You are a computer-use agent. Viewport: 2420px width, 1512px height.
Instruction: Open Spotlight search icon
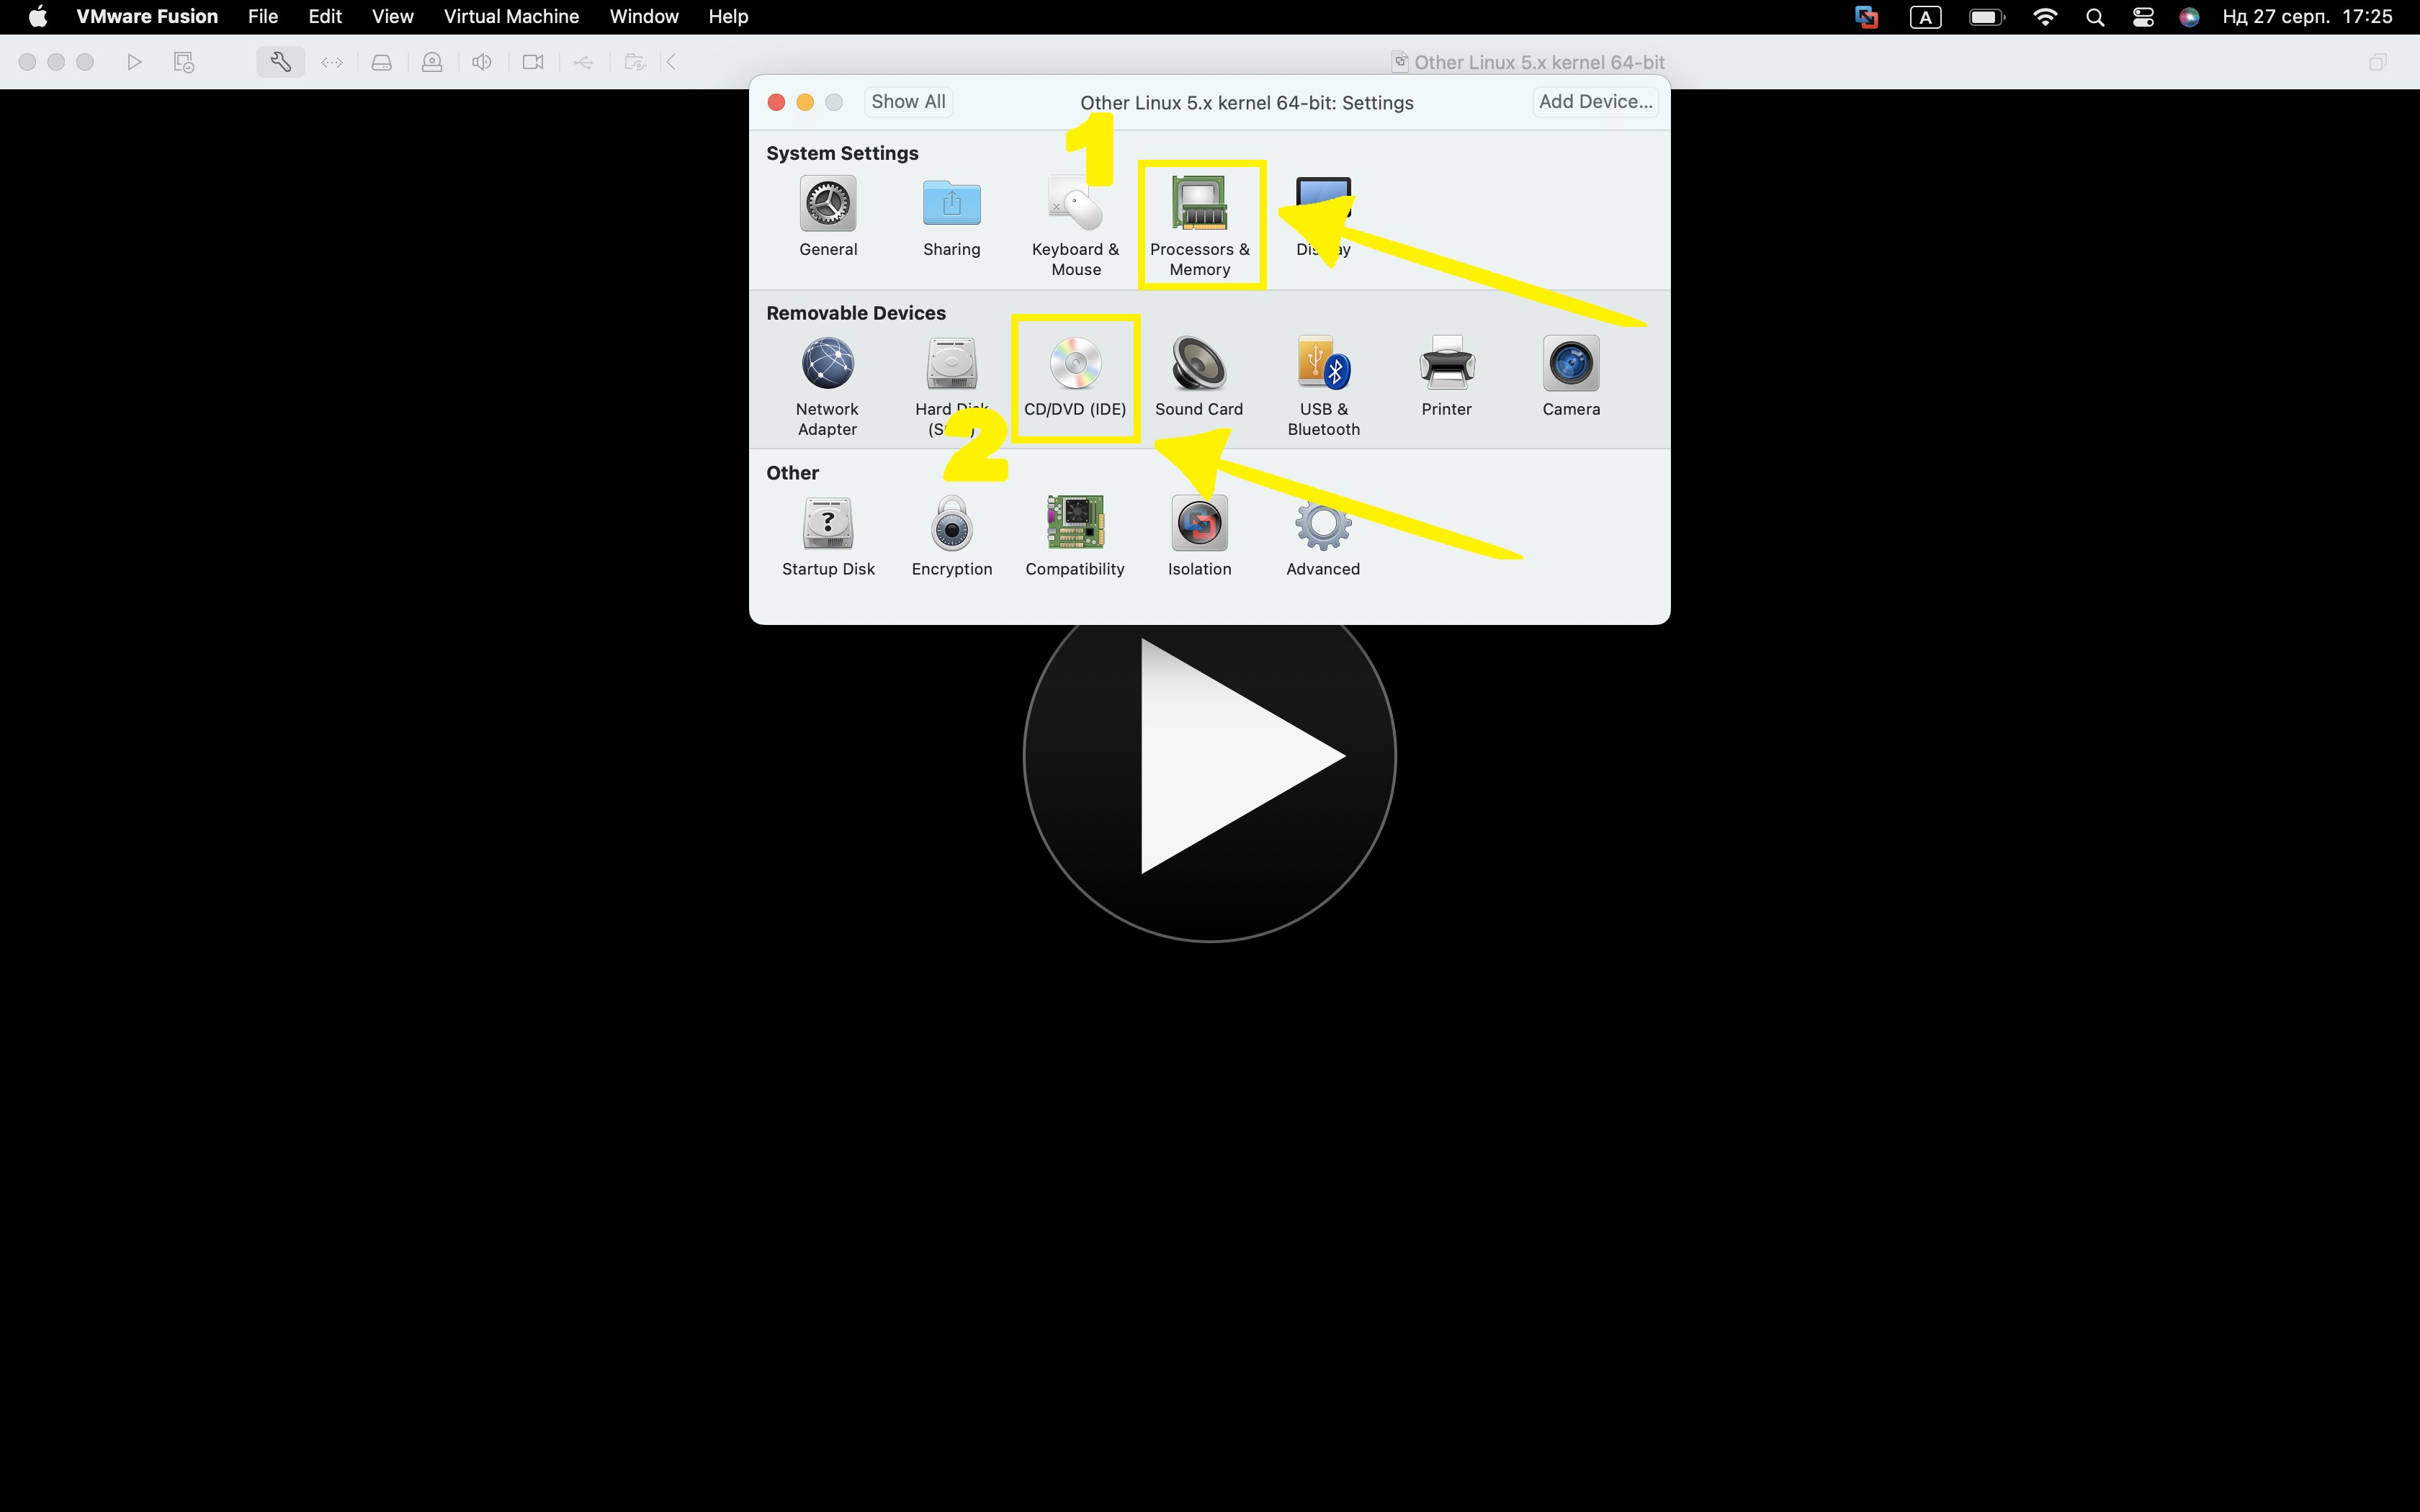[x=2095, y=17]
